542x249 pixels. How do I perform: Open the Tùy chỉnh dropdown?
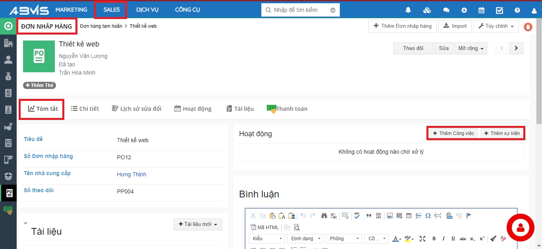point(496,26)
